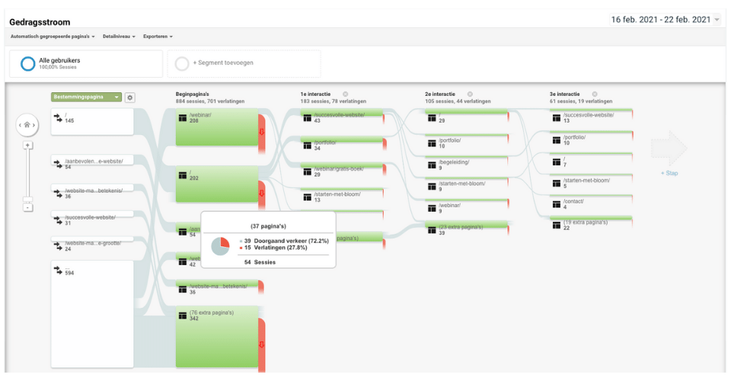Click /portfolio/ node with 34 sessions
Viewport: 731px width, 381px height.
342,140
